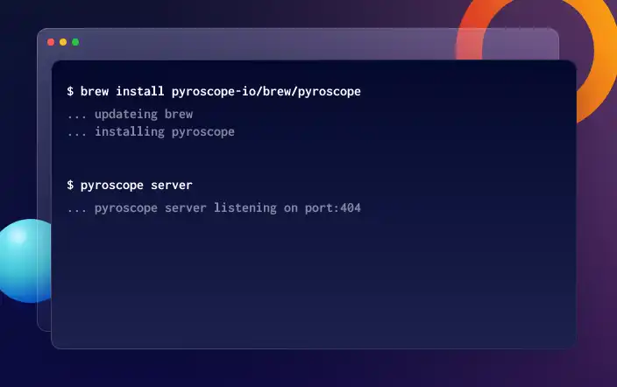Select the 'brew install pyroscope-io/brew/pyroscope' command line
The width and height of the screenshot is (617, 387).
(214, 92)
